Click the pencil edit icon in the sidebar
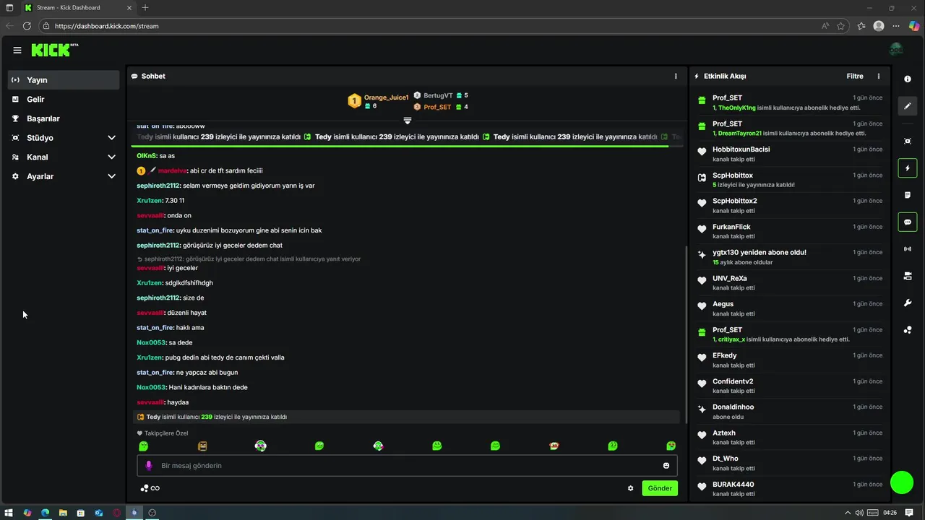Screen dimensions: 925x520 pos(908,106)
